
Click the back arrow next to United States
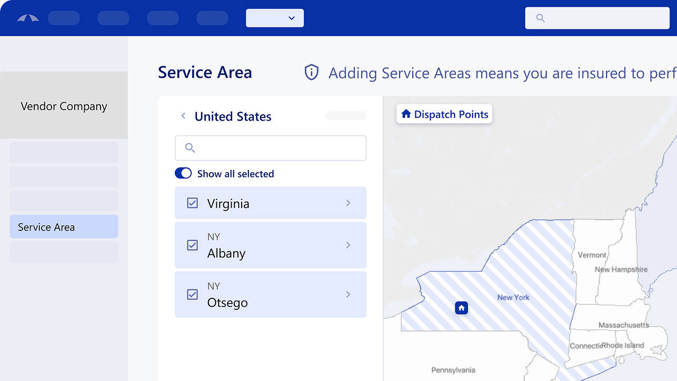(x=183, y=116)
